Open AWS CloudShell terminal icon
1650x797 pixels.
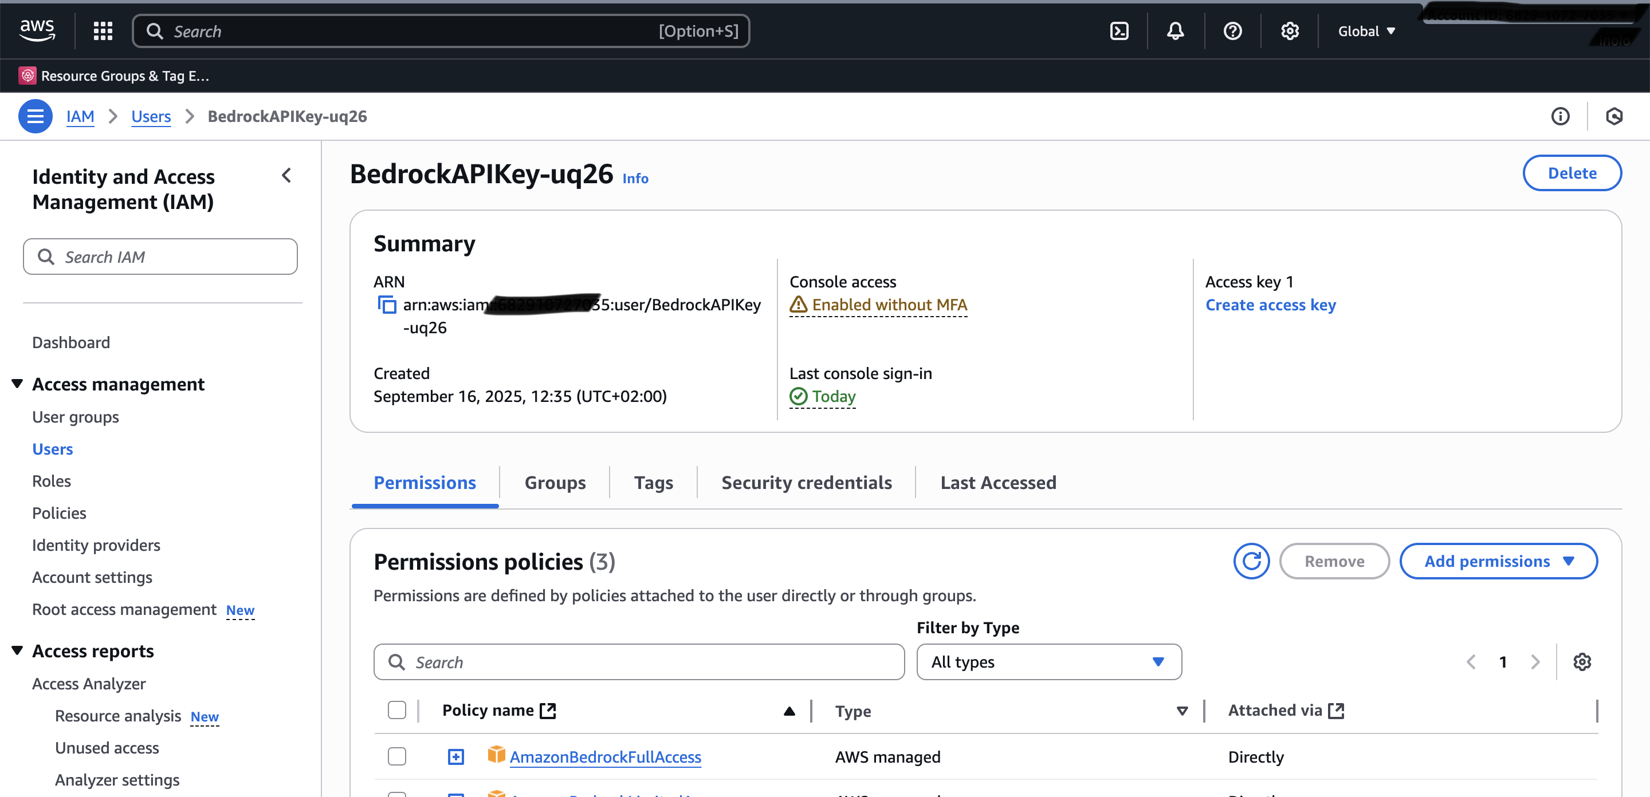pos(1118,31)
